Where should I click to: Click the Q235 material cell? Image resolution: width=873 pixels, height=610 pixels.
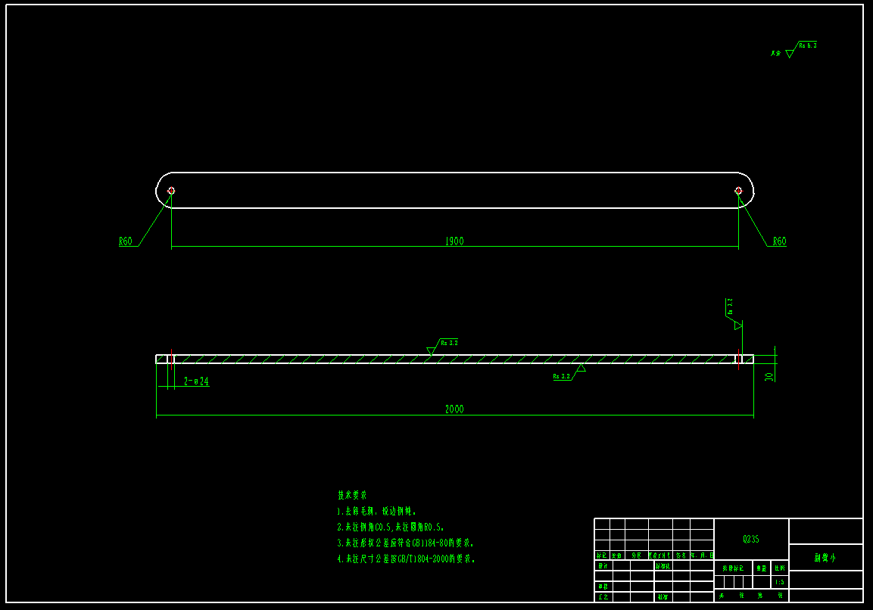[x=751, y=539]
